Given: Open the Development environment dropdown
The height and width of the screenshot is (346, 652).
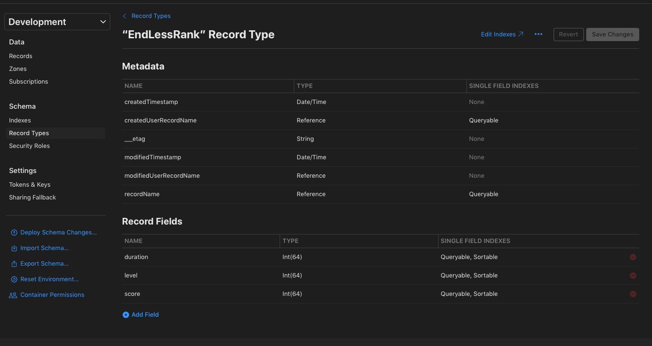Looking at the screenshot, I should coord(57,22).
